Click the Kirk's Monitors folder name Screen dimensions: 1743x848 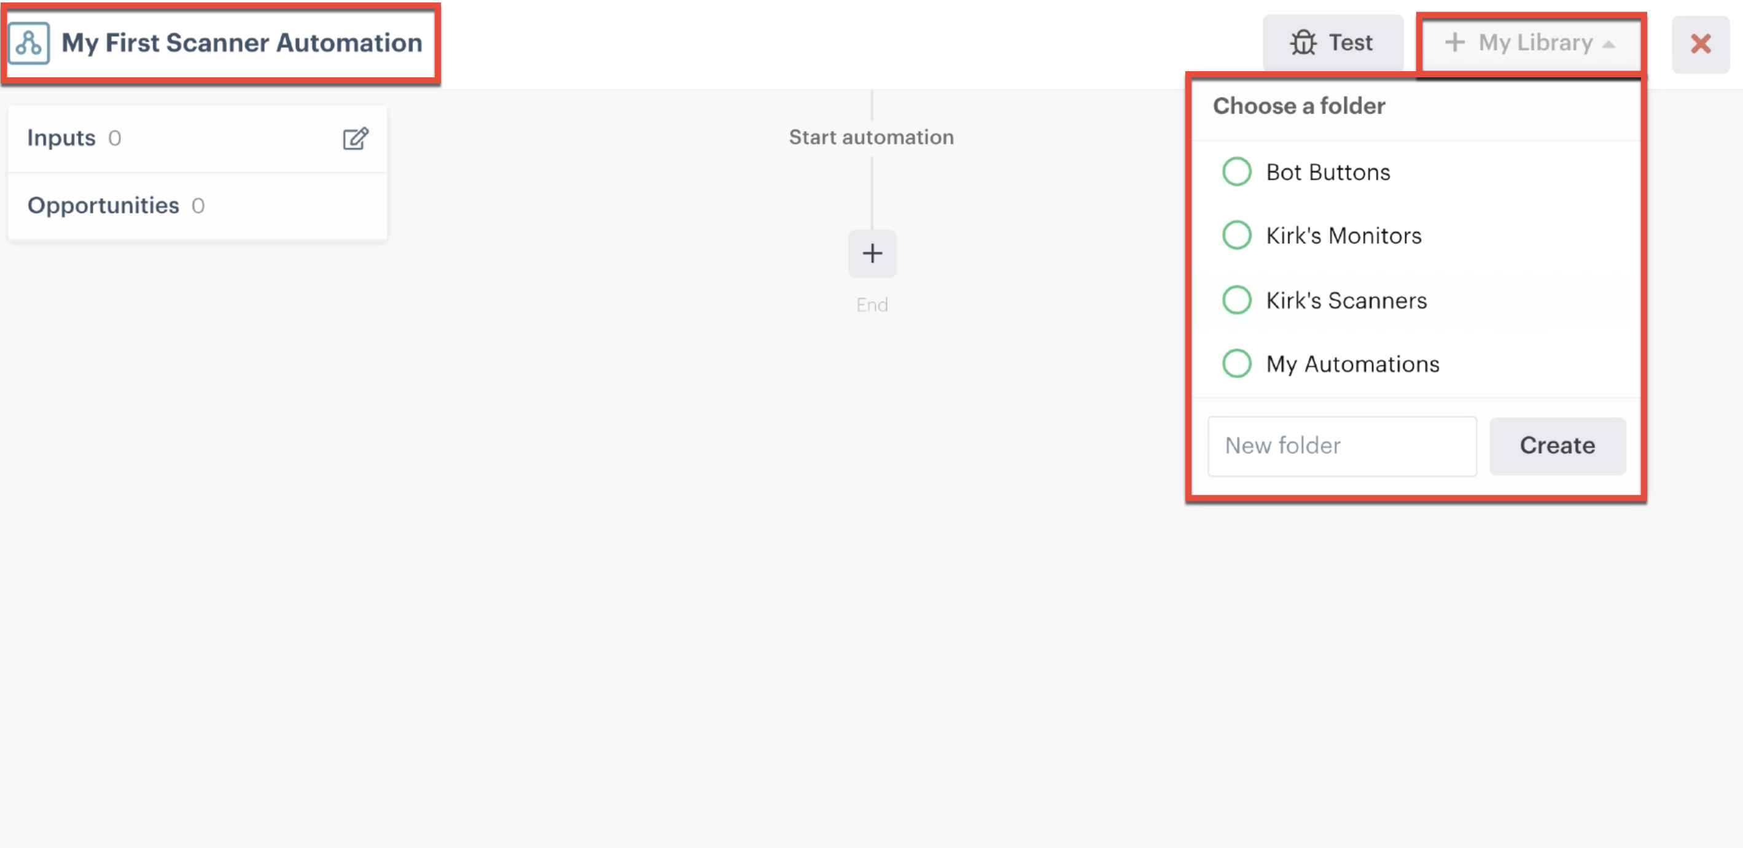tap(1344, 236)
